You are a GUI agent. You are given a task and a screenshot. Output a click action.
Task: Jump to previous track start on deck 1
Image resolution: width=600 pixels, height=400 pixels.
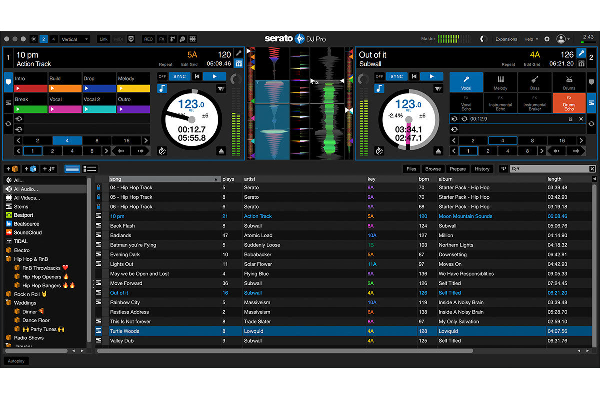point(197,76)
